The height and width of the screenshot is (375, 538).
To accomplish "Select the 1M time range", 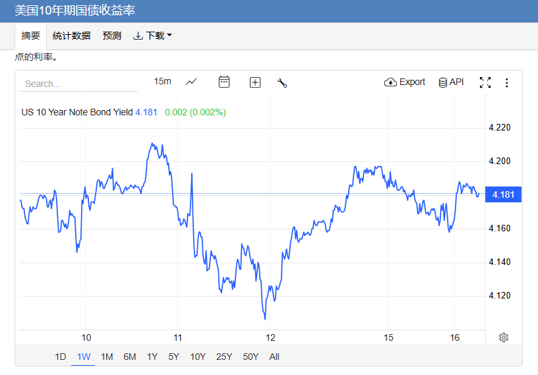I will click(x=107, y=357).
